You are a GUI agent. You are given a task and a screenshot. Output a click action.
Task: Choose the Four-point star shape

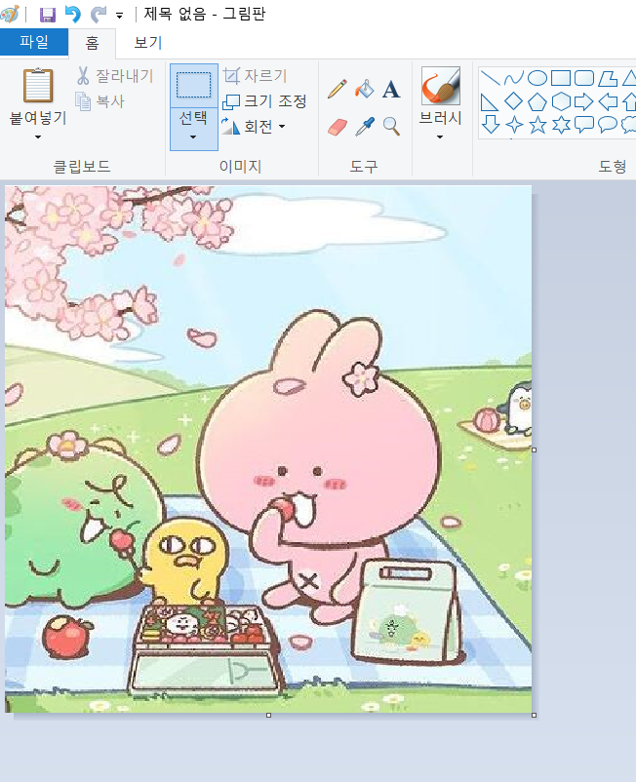coord(514,125)
